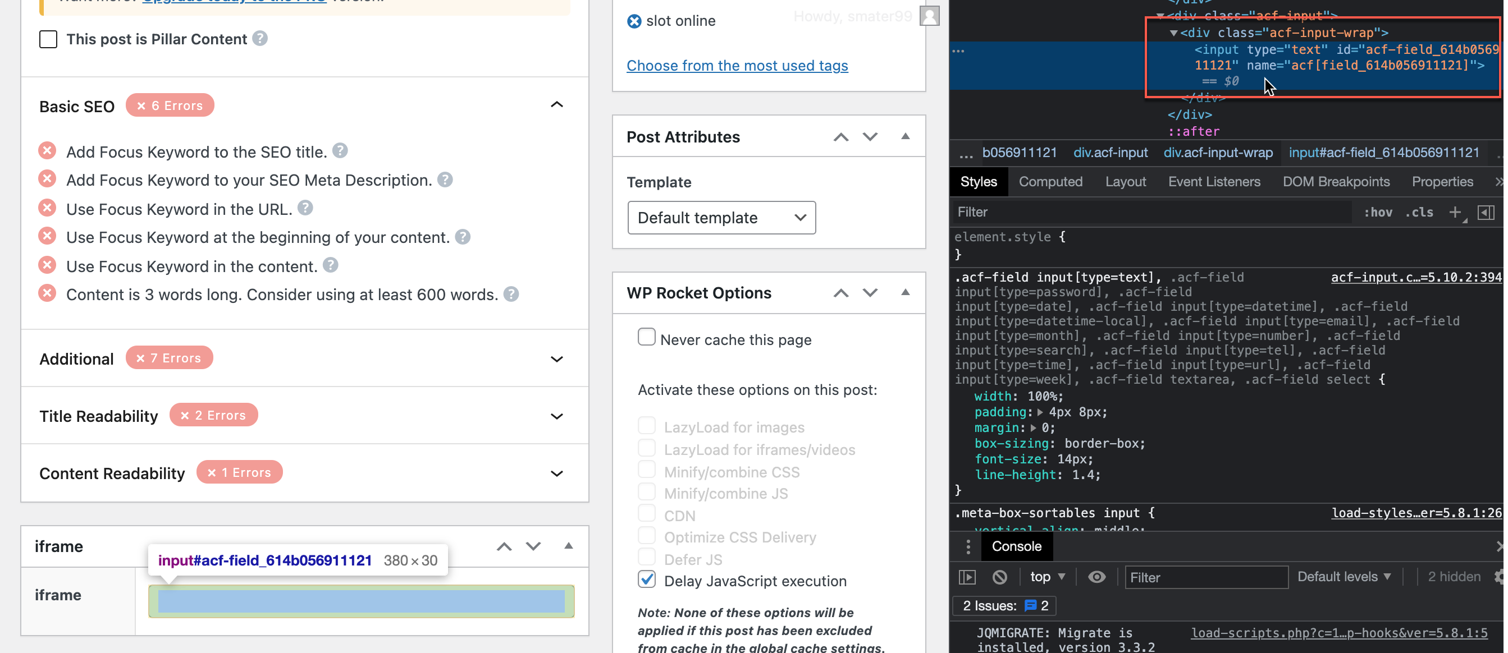The height and width of the screenshot is (653, 1508).
Task: Open the console 'top' context dropdown
Action: pos(1047,577)
